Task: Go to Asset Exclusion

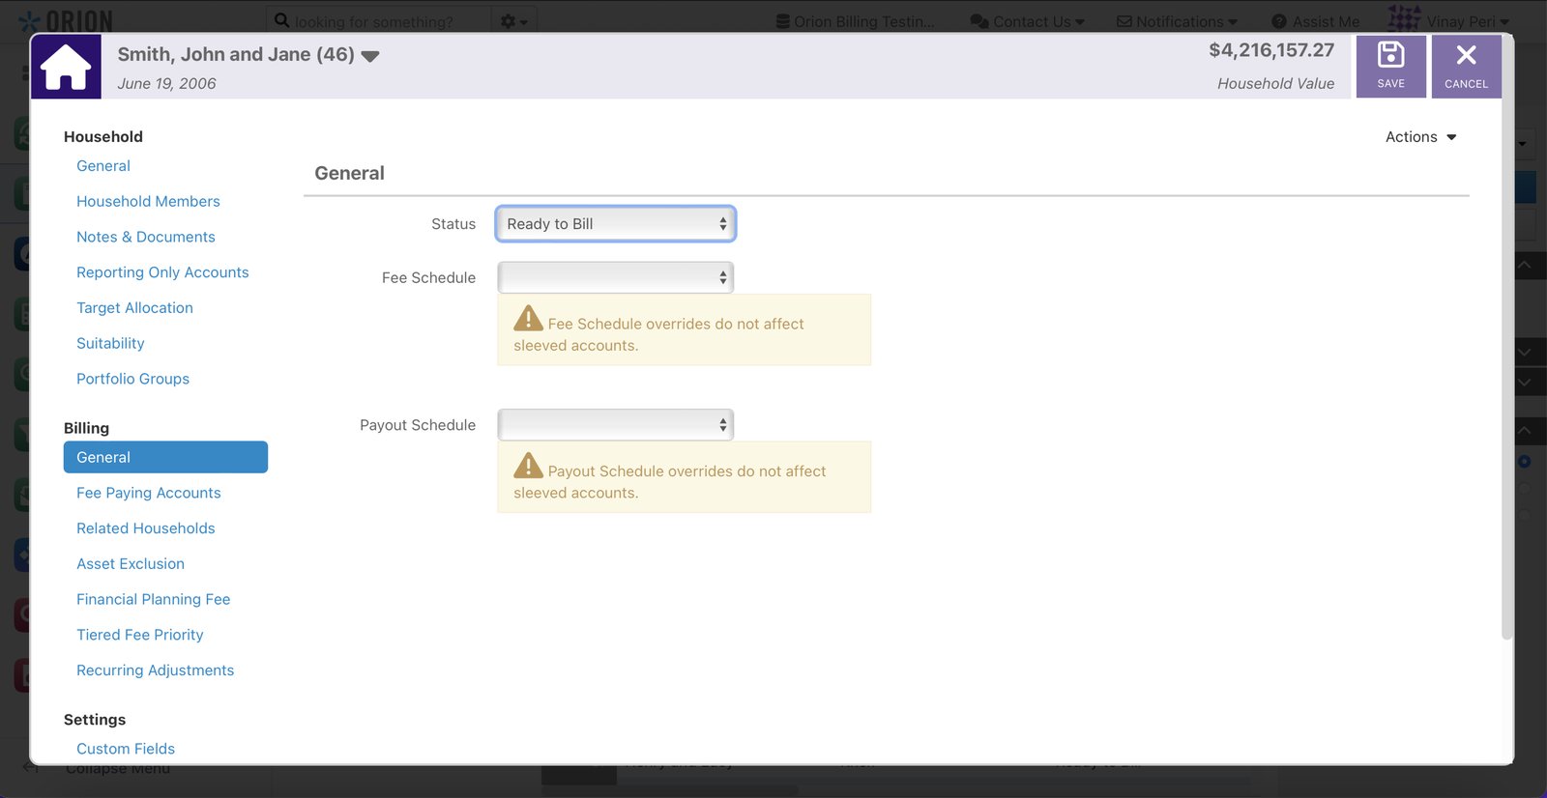Action: (131, 563)
